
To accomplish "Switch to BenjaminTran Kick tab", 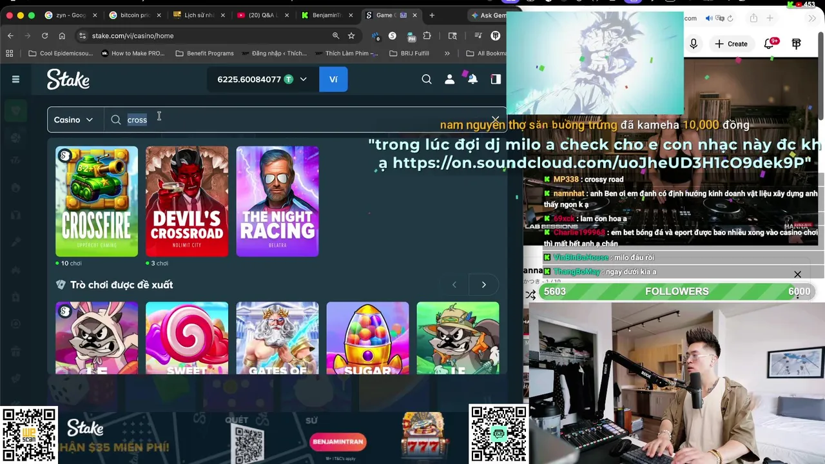I will (325, 15).
